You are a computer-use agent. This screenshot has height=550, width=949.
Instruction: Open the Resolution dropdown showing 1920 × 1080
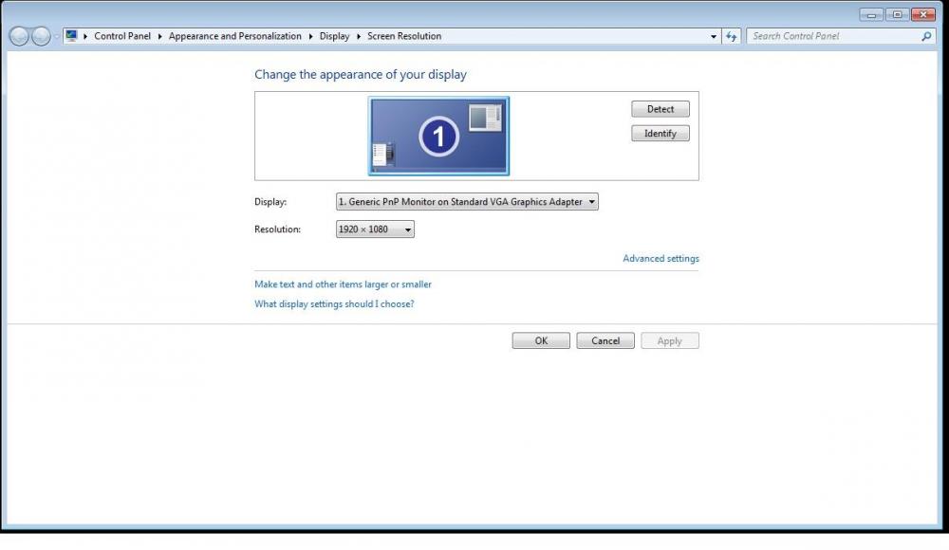tap(375, 229)
